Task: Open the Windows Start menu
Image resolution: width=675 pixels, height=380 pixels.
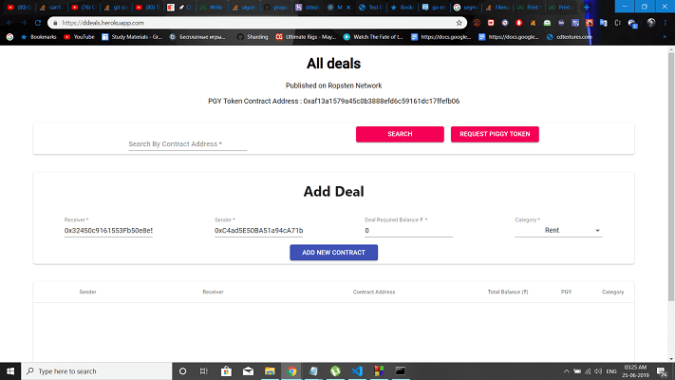Action: pos(10,370)
